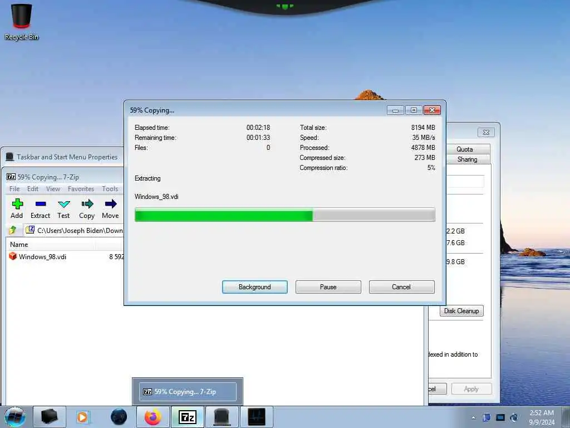Click the Disk Cleanup button
This screenshot has width=570, height=428.
click(461, 311)
